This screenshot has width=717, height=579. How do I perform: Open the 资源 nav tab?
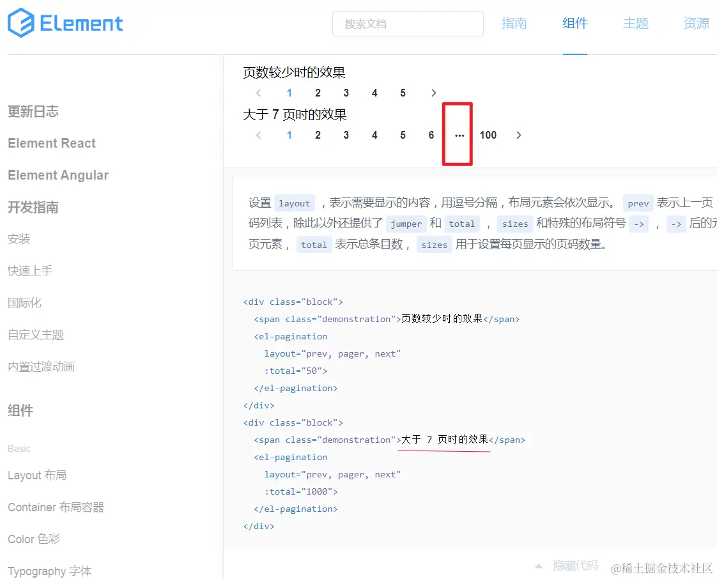(x=696, y=23)
